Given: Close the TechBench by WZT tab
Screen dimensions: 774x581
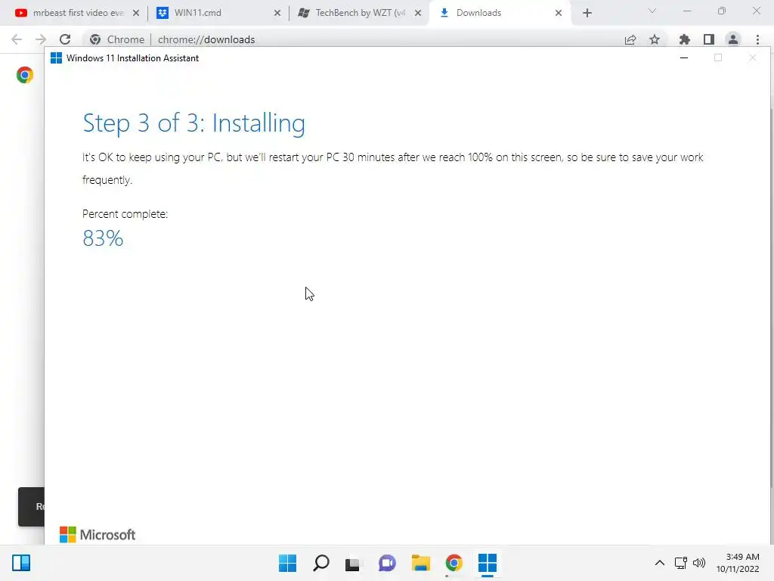Looking at the screenshot, I should click(418, 13).
